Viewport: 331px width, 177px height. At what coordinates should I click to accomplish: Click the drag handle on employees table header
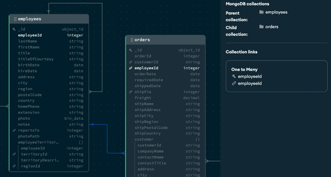(15, 19)
